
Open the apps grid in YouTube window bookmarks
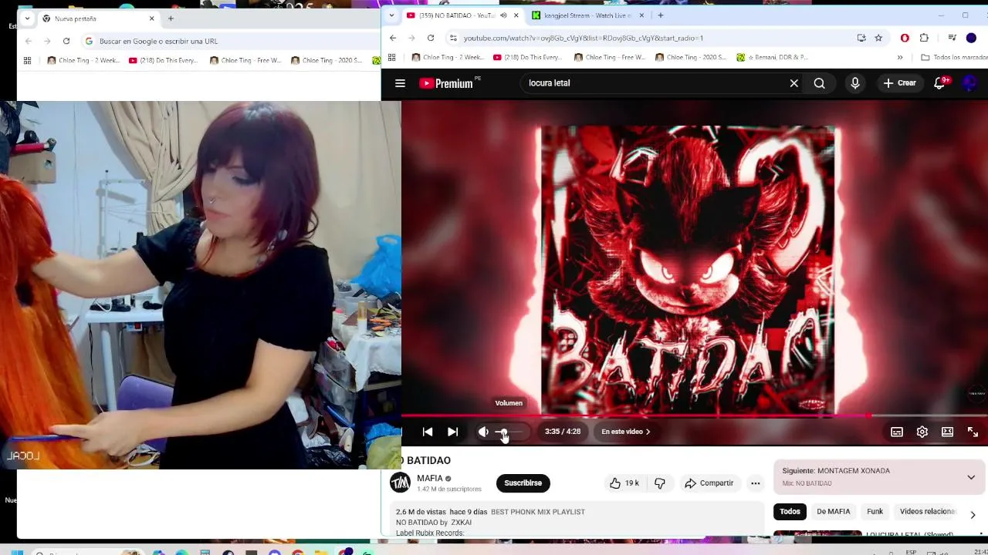391,57
